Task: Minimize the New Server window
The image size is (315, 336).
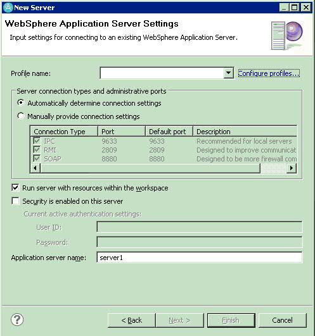Action: [284, 8]
